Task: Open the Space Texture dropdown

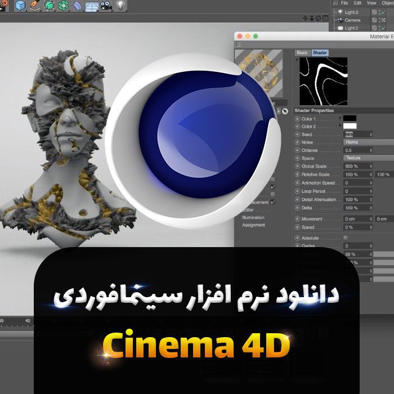Action: tap(368, 158)
